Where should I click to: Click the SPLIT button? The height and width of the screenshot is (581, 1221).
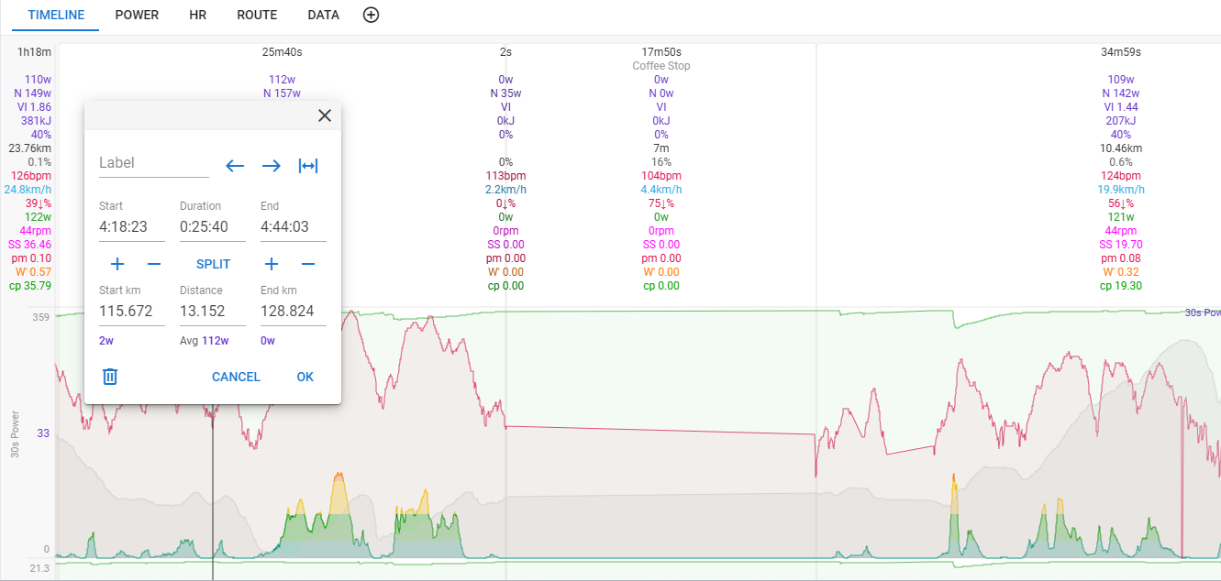213,264
